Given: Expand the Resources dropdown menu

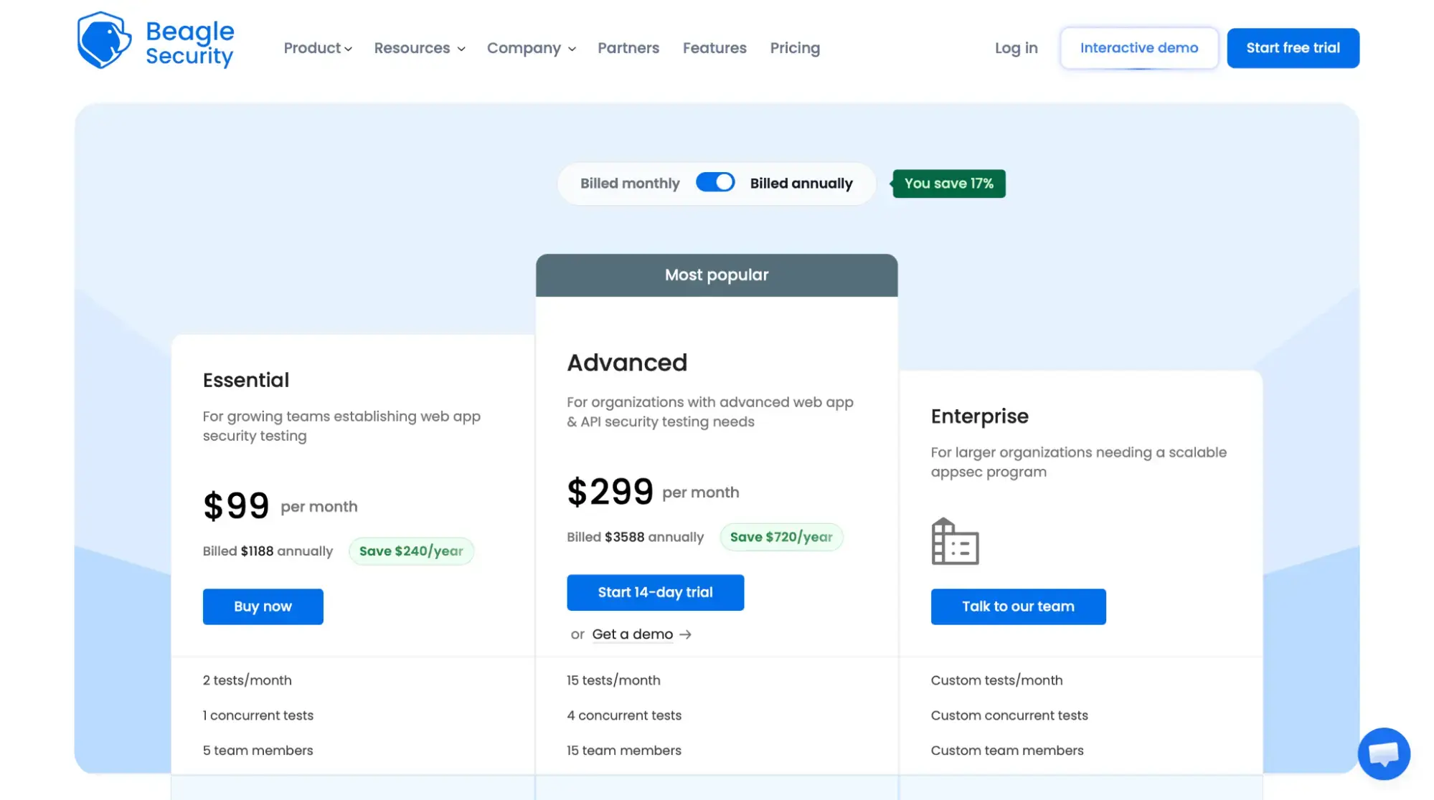Looking at the screenshot, I should pyautogui.click(x=420, y=48).
